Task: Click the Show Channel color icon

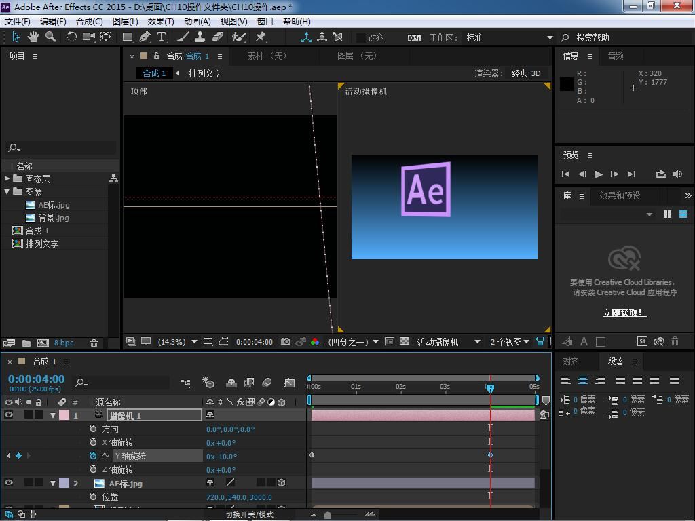Action: (315, 342)
